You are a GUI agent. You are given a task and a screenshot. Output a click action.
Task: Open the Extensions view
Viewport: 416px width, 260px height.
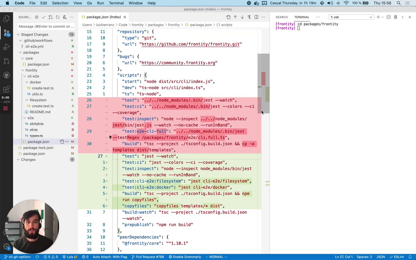pos(6,89)
